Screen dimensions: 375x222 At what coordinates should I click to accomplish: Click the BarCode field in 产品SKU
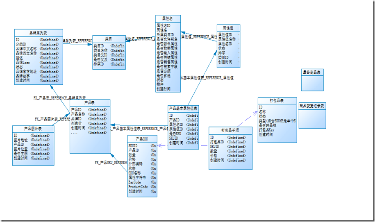pos(135,182)
